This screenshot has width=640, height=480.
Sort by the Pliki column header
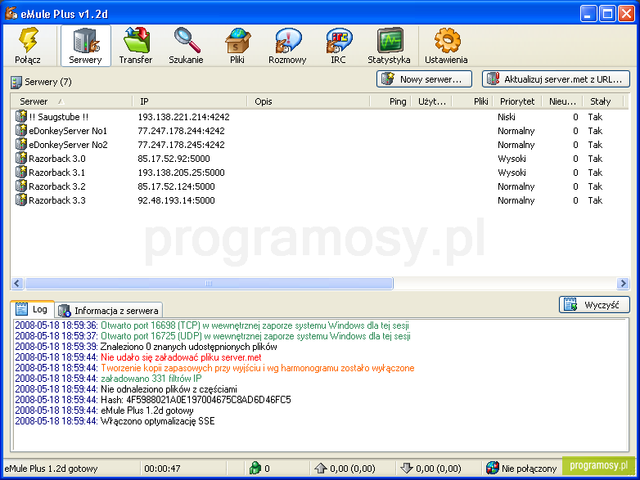tap(472, 101)
